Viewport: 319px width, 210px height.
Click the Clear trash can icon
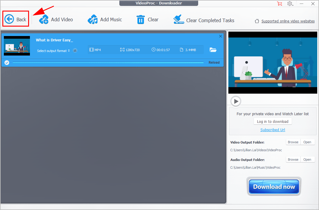tap(140, 19)
